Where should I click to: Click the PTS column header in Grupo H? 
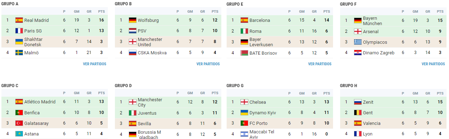(x=440, y=93)
